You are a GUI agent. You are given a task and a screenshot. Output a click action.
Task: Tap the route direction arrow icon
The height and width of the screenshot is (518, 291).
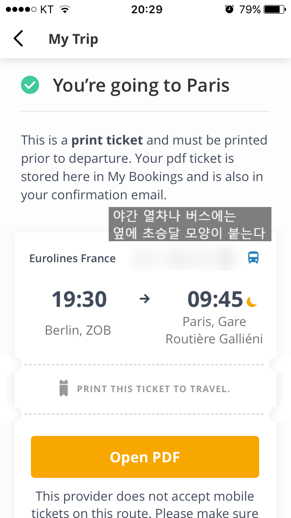pos(144,299)
